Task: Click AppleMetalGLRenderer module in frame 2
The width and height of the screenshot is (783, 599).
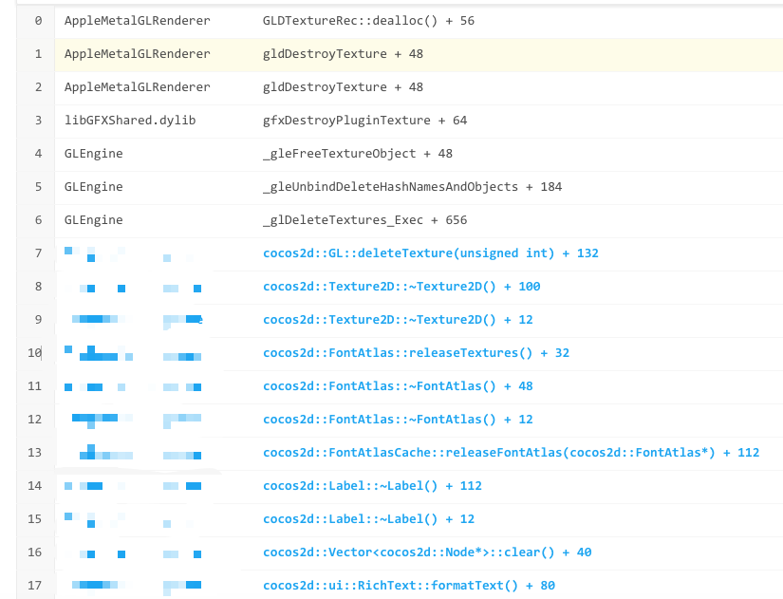Action: click(x=137, y=87)
